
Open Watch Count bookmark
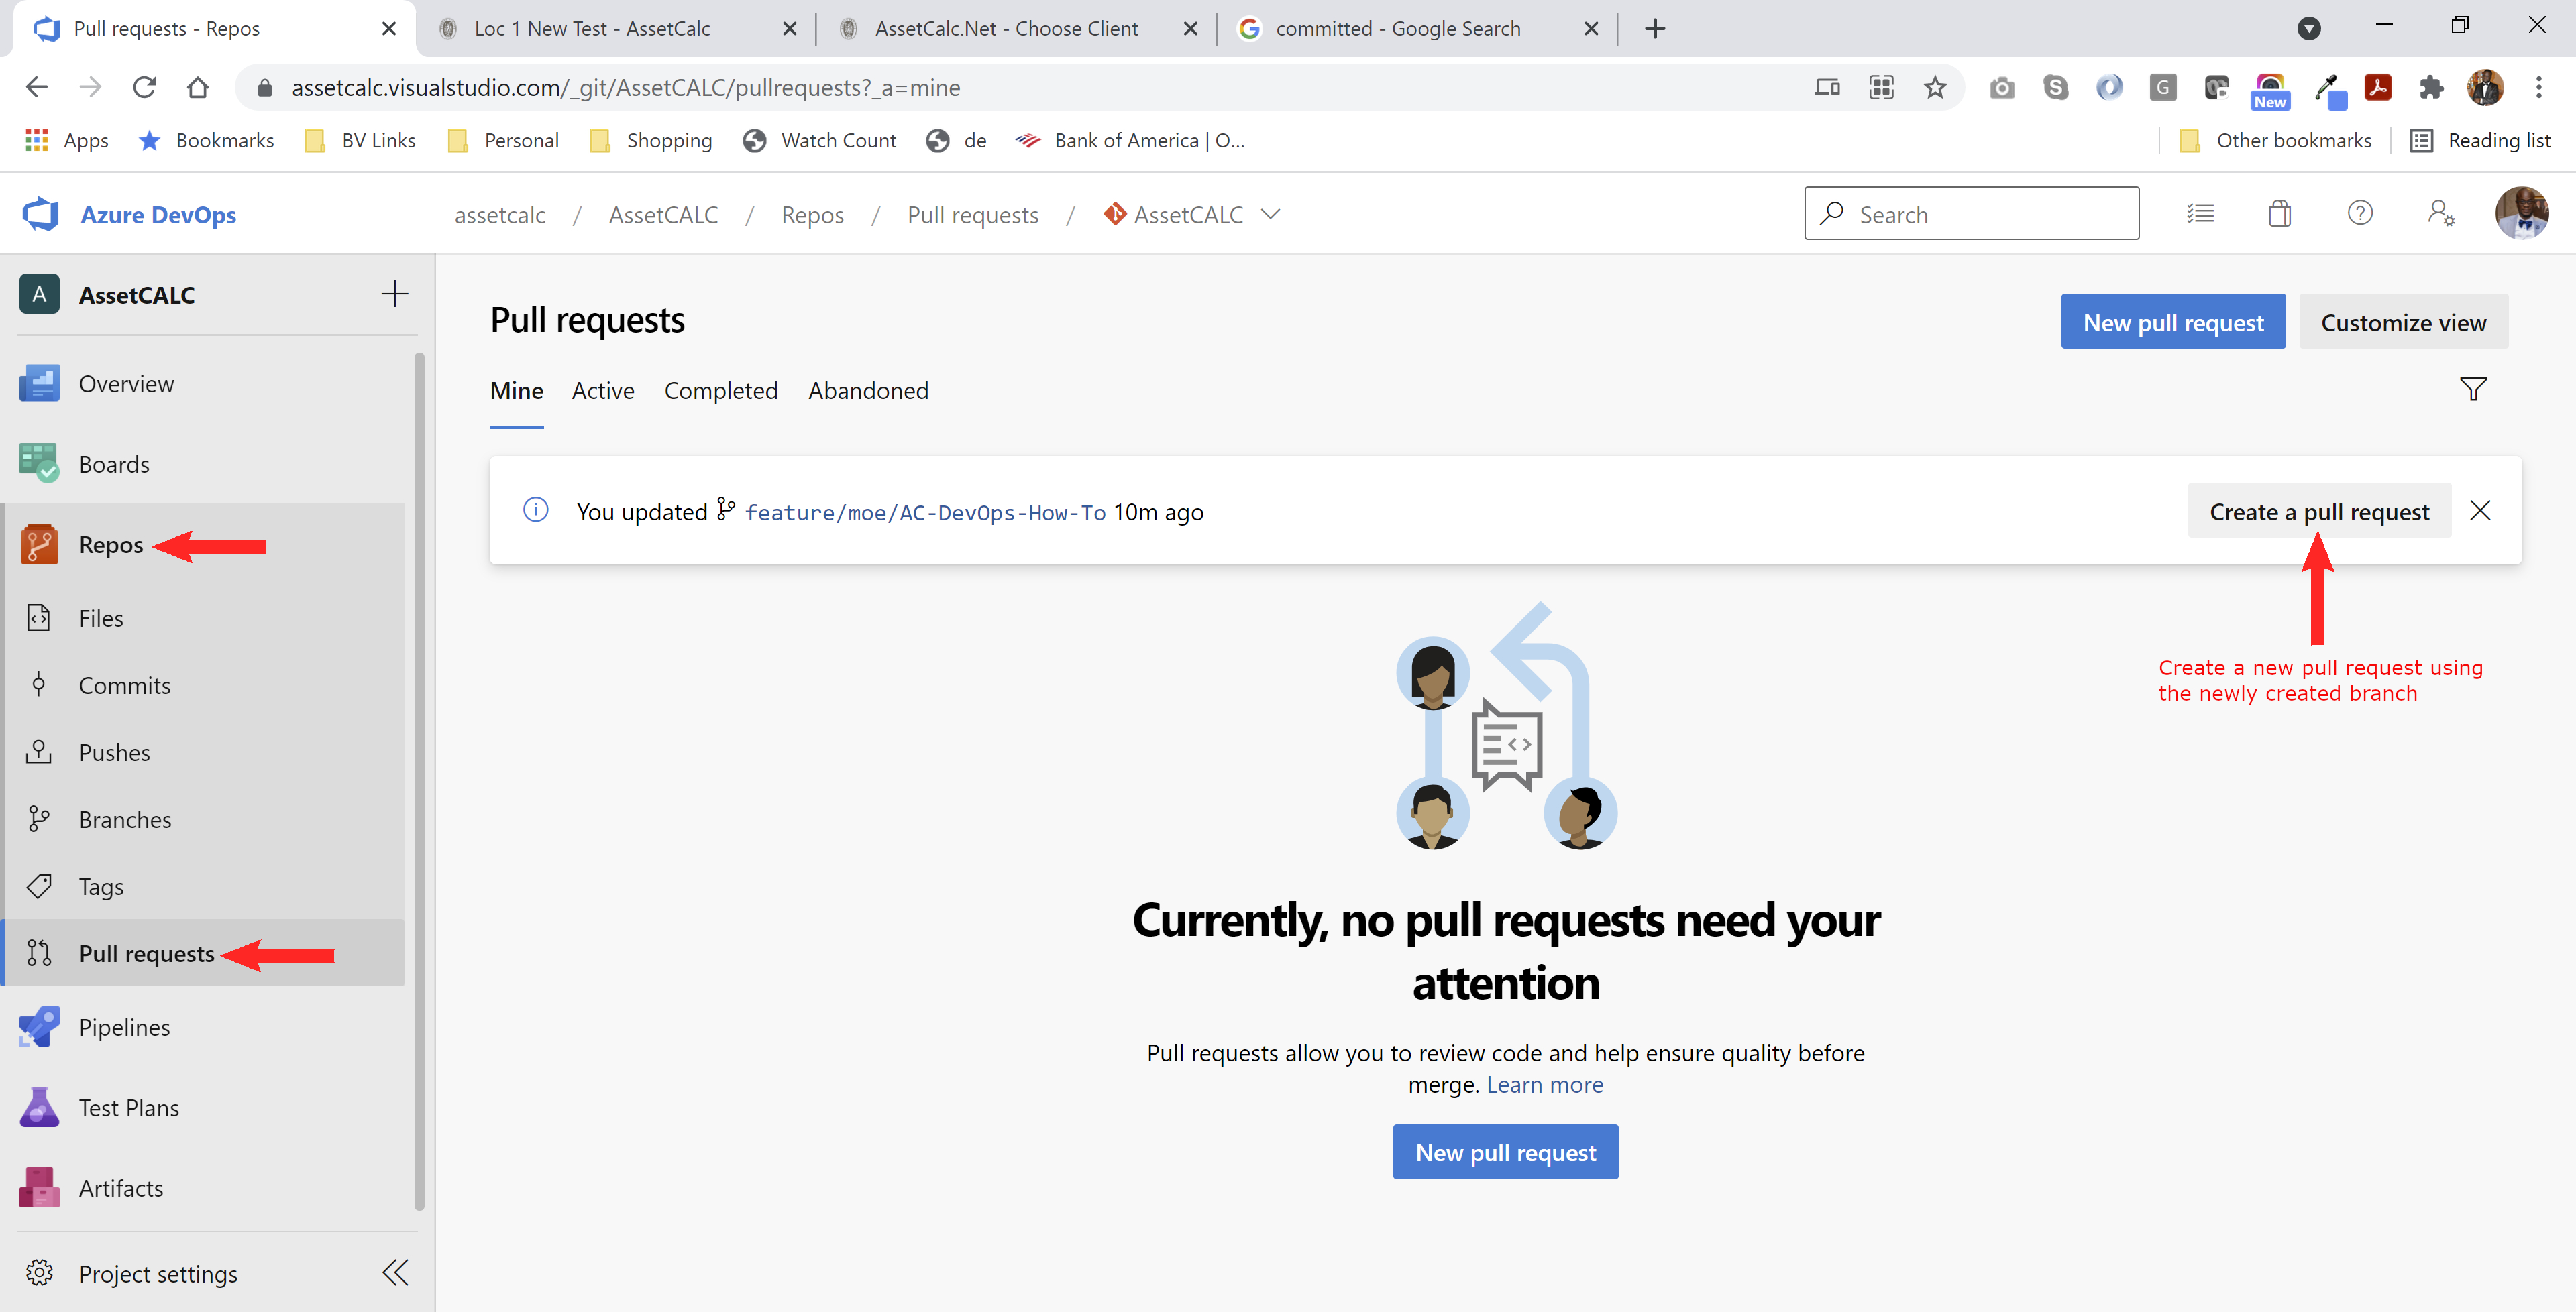820,141
